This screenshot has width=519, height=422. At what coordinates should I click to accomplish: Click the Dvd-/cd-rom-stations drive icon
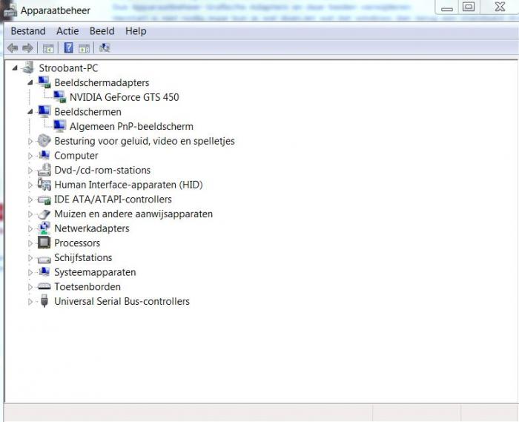(44, 169)
